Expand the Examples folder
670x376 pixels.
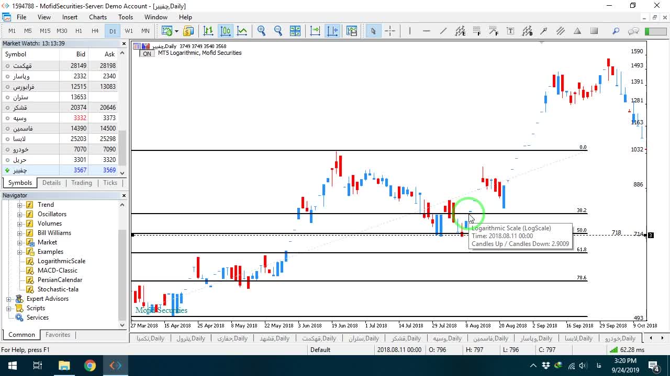[x=20, y=252]
